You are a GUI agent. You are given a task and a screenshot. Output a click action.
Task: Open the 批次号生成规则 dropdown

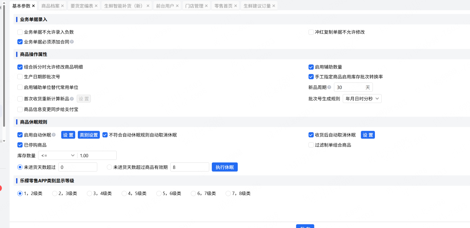[362, 99]
